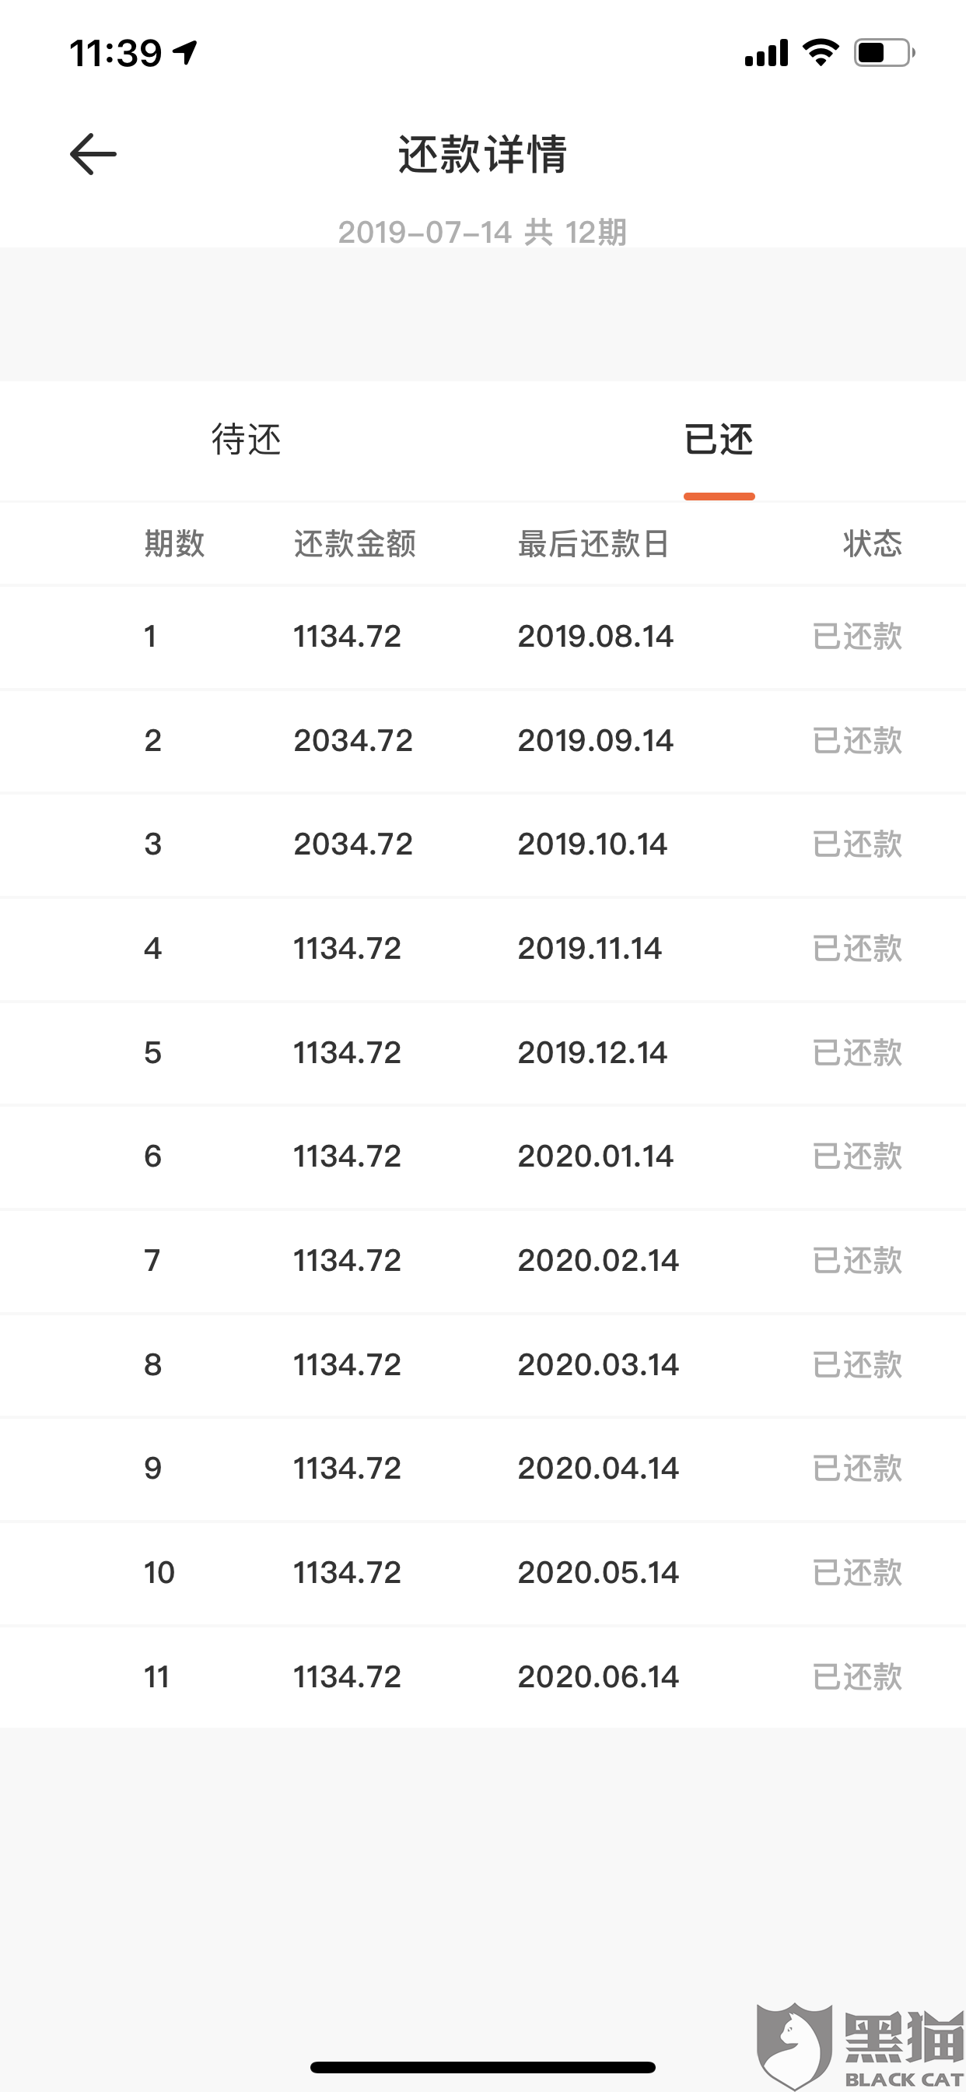The image size is (966, 2092).
Task: Tap the 还款金额 column header
Action: pos(355,544)
